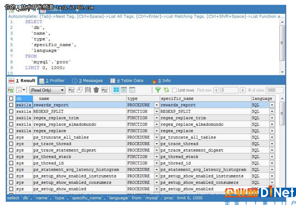Screen dimensions: 296x205
Task: Select the name cell ps_setup_show_enabled
Action: [80, 189]
